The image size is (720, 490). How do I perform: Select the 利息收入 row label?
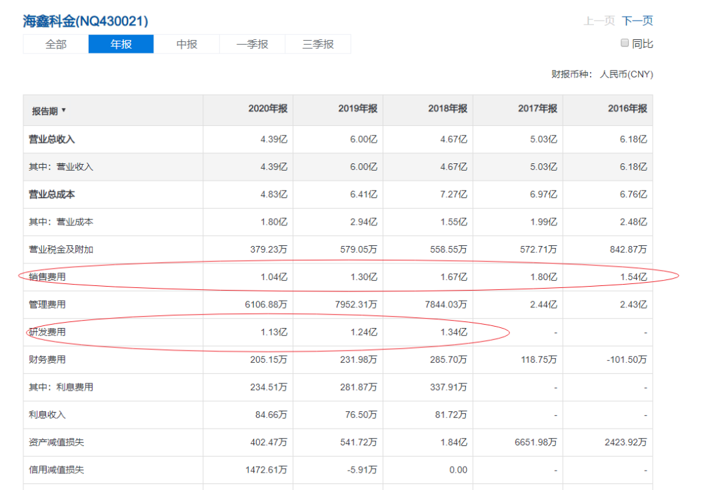(x=47, y=415)
